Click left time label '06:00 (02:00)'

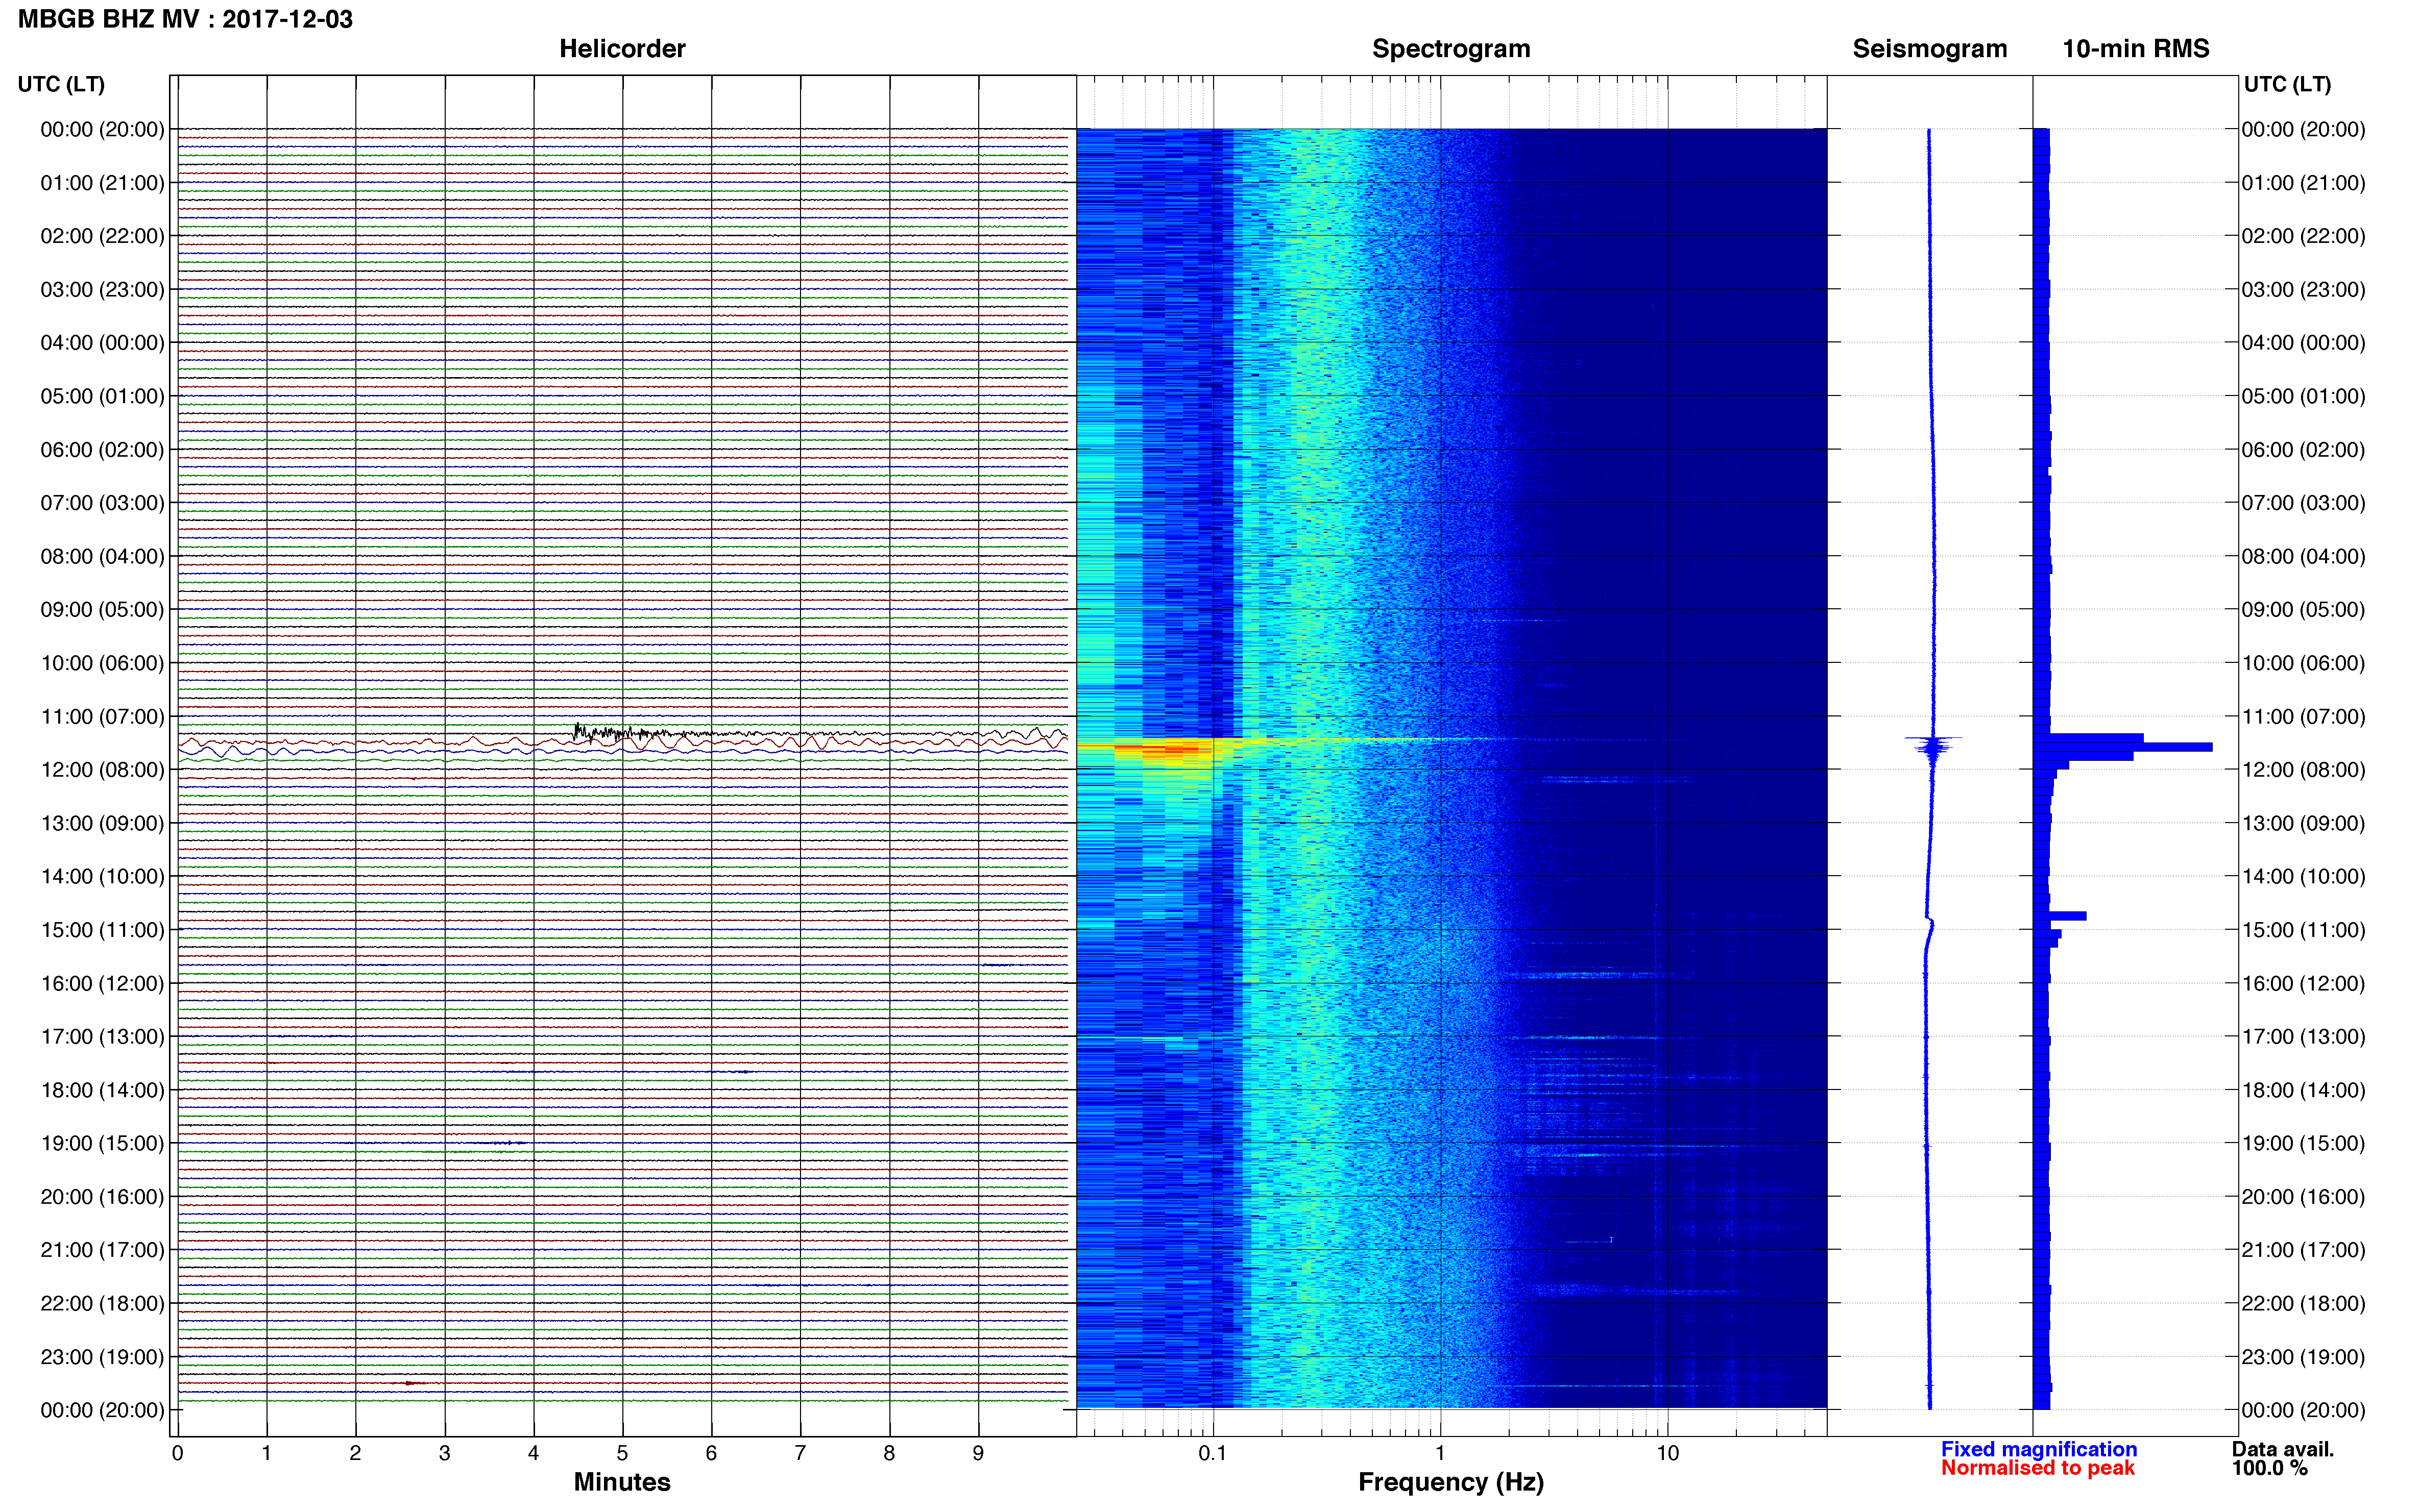pyautogui.click(x=102, y=449)
